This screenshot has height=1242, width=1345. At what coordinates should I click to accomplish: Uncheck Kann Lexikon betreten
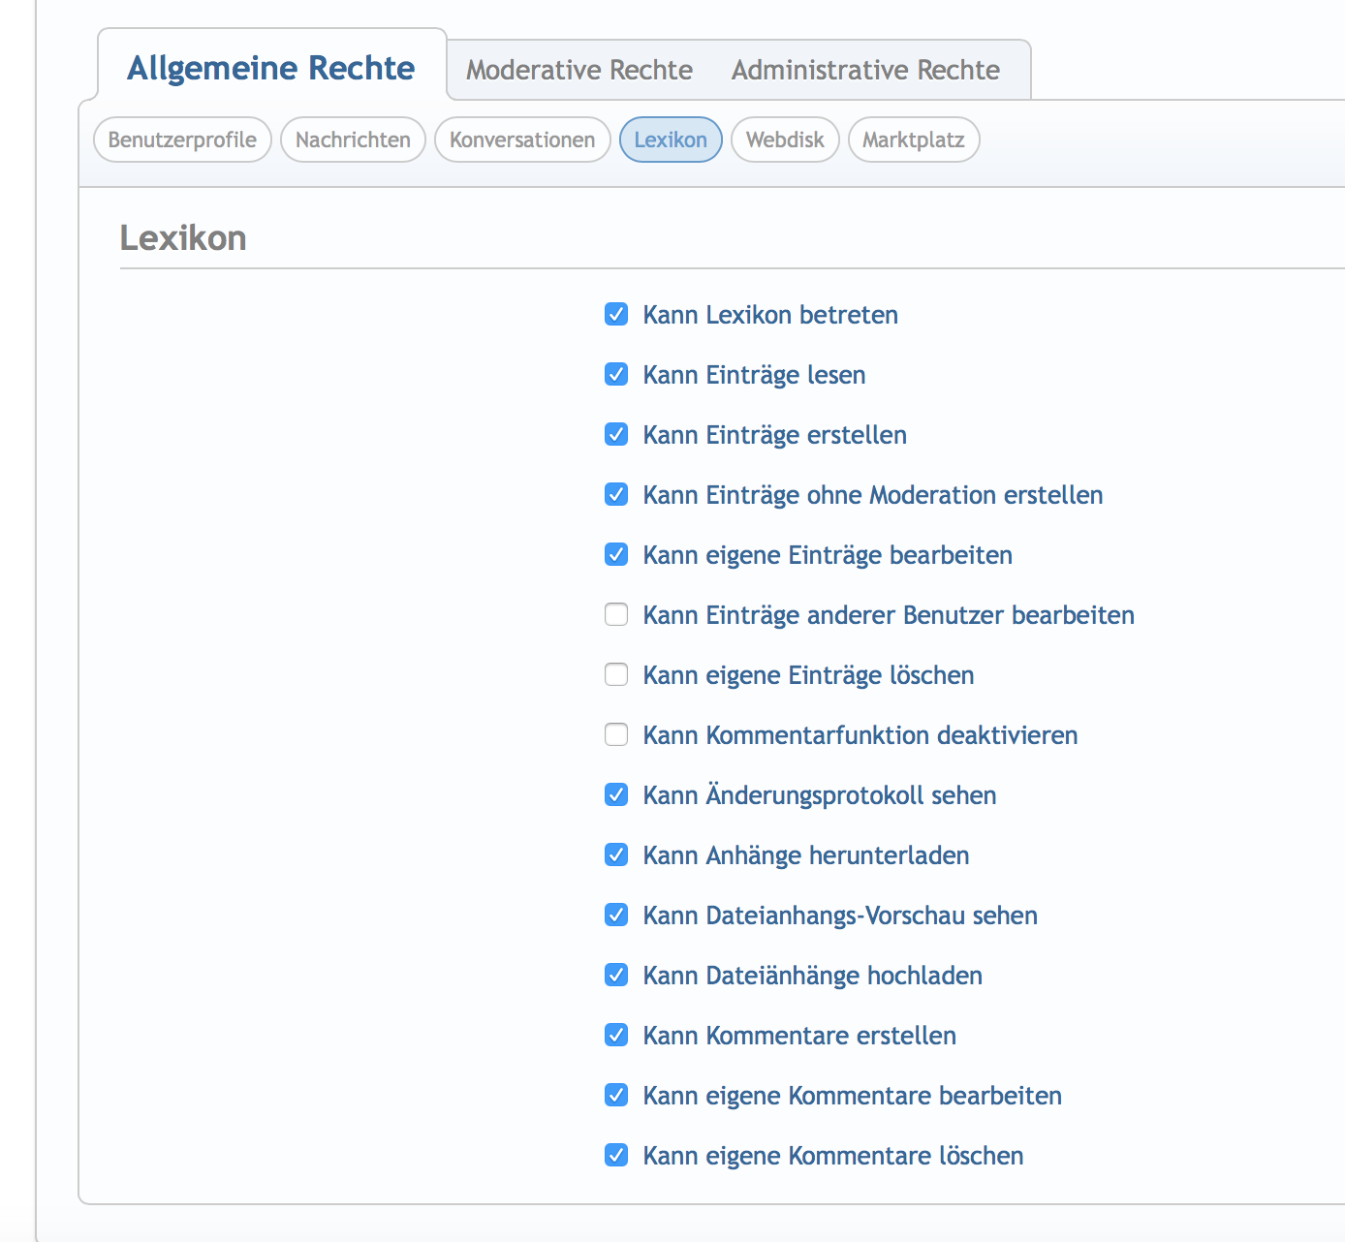tap(616, 314)
